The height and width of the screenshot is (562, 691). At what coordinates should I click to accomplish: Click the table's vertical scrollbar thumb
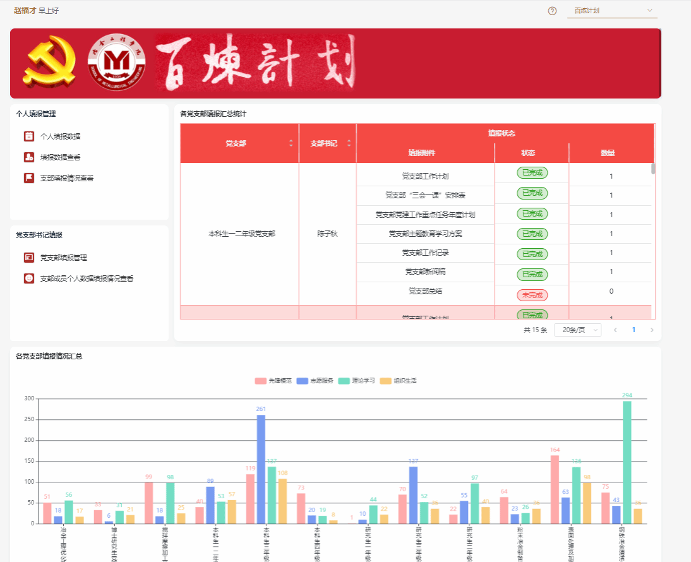pyautogui.click(x=653, y=168)
